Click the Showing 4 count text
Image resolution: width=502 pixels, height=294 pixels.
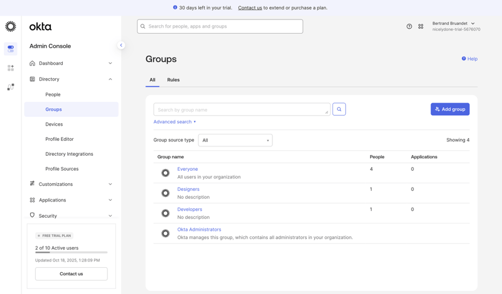point(458,140)
